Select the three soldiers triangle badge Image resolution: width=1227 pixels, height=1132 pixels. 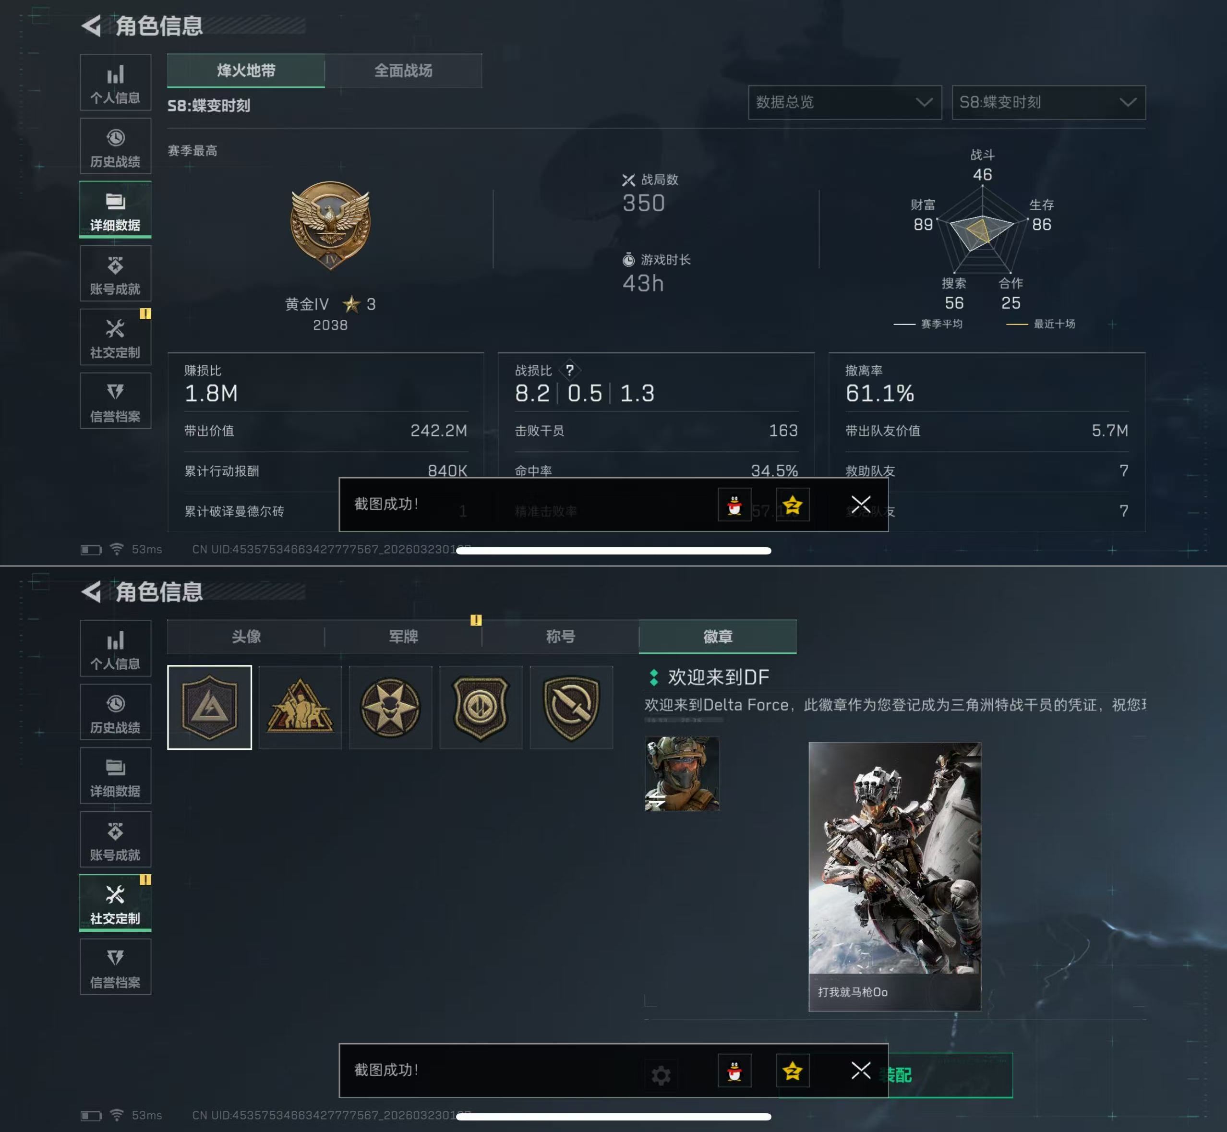(x=300, y=708)
